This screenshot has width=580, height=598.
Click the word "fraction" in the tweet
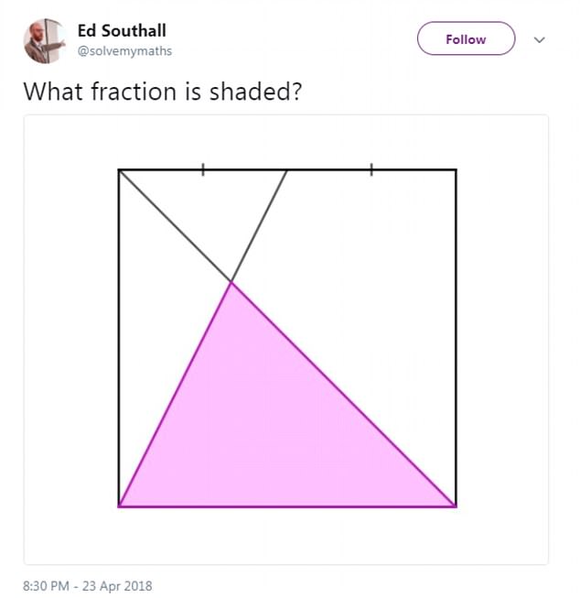(114, 92)
